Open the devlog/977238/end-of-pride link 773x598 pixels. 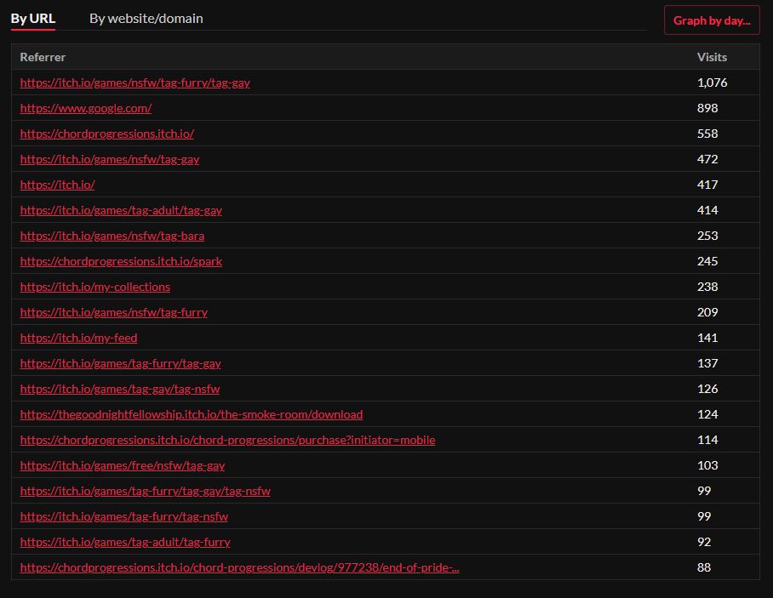[x=239, y=568]
